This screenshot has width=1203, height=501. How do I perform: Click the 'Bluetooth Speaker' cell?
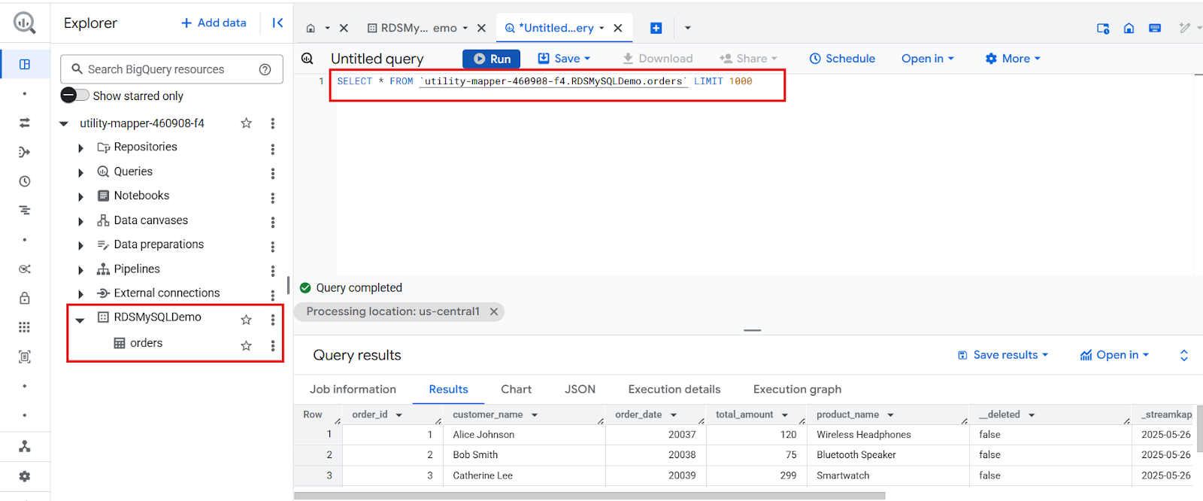coord(856,455)
